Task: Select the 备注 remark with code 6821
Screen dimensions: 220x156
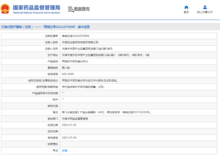Action: 106,112
